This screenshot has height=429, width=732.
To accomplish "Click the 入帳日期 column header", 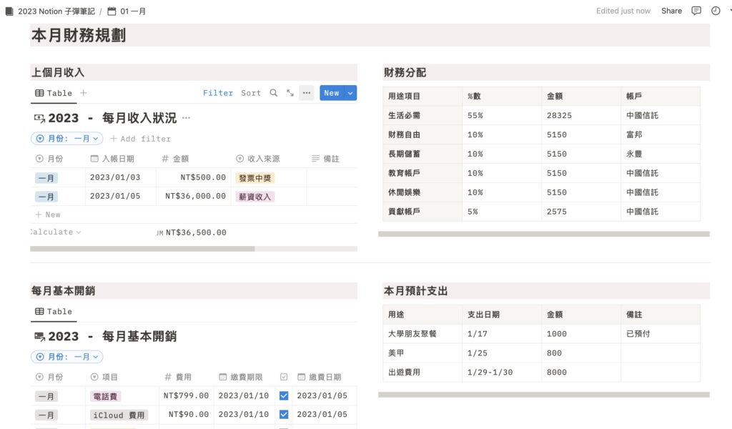I will pos(112,159).
